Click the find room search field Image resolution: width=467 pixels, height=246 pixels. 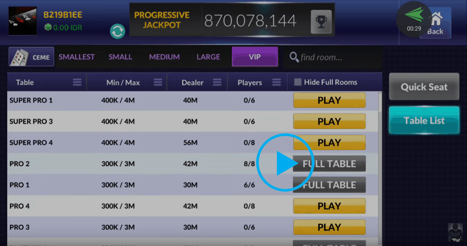pyautogui.click(x=333, y=57)
